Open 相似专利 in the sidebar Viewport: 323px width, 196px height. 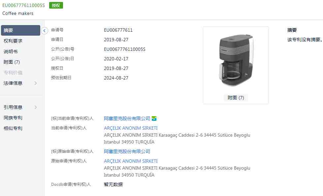[x=13, y=128]
